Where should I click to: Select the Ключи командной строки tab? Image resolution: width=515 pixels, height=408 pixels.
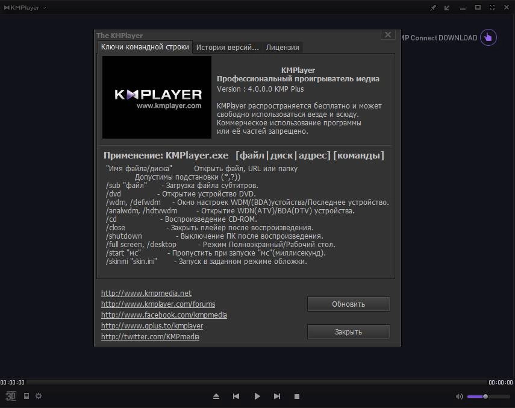click(x=145, y=47)
